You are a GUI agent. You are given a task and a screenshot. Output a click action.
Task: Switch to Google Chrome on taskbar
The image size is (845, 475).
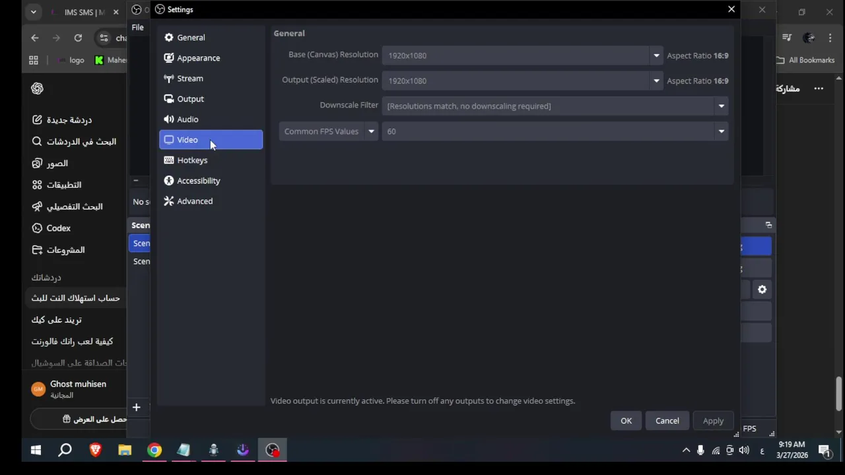pos(154,450)
